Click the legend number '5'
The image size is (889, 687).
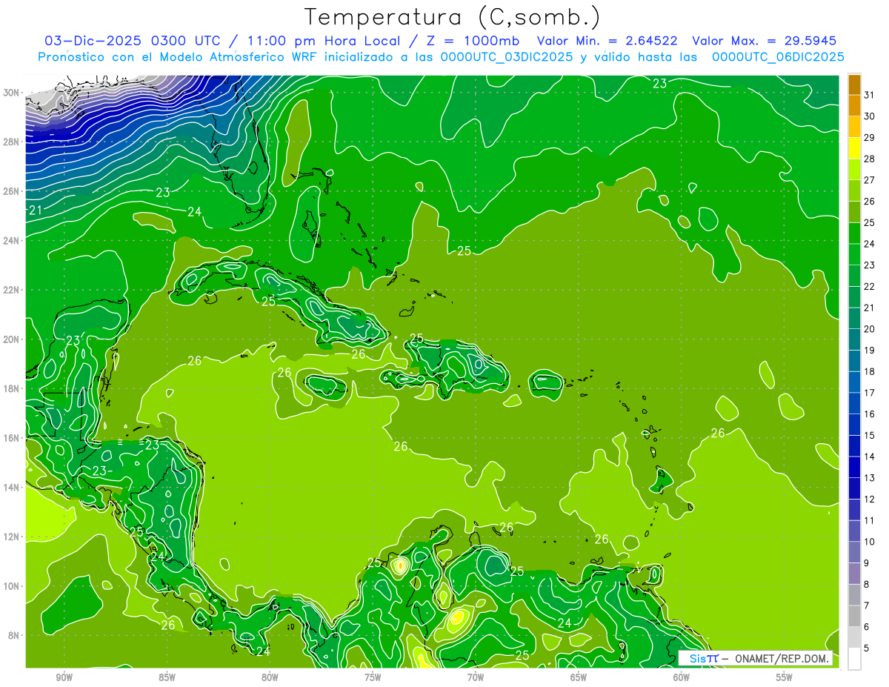tap(867, 648)
